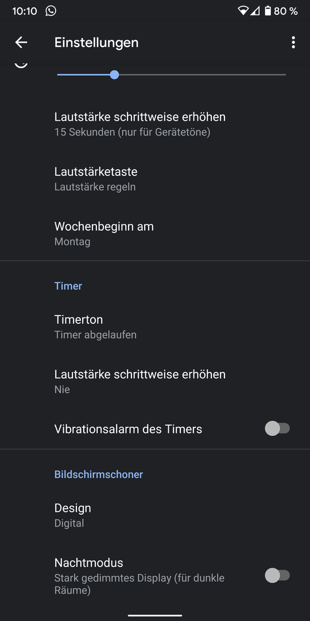Open the Bildschirmschoner Design setting
Viewport: 310px width, 621px height.
pos(155,515)
